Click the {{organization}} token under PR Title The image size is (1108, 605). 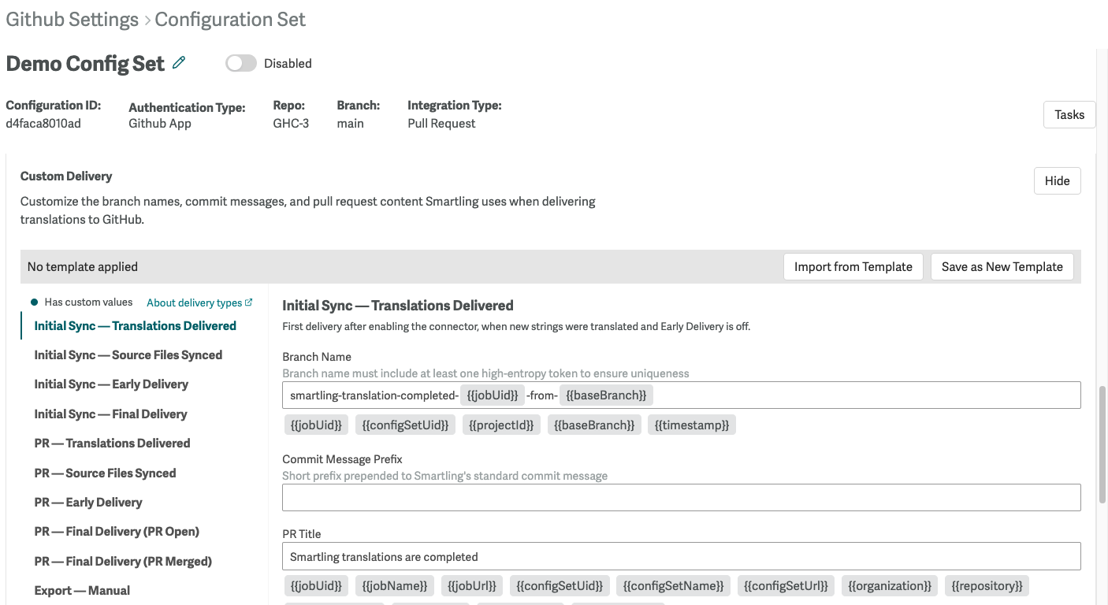(x=889, y=585)
